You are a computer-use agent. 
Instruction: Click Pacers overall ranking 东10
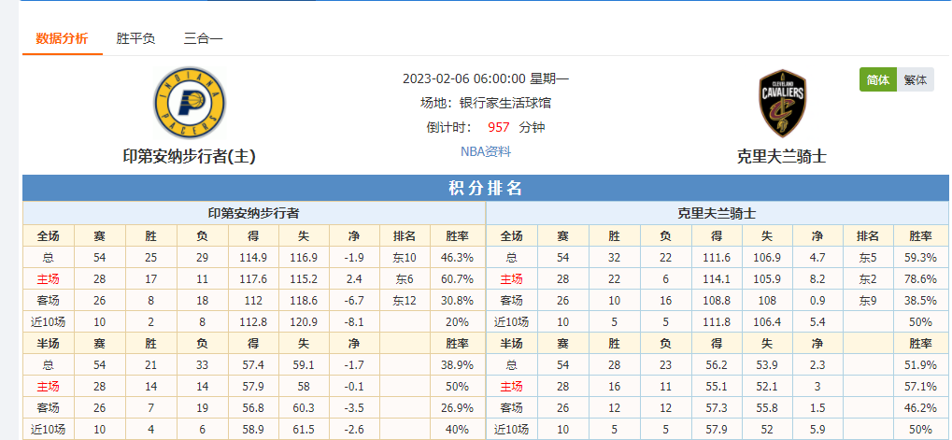(405, 257)
